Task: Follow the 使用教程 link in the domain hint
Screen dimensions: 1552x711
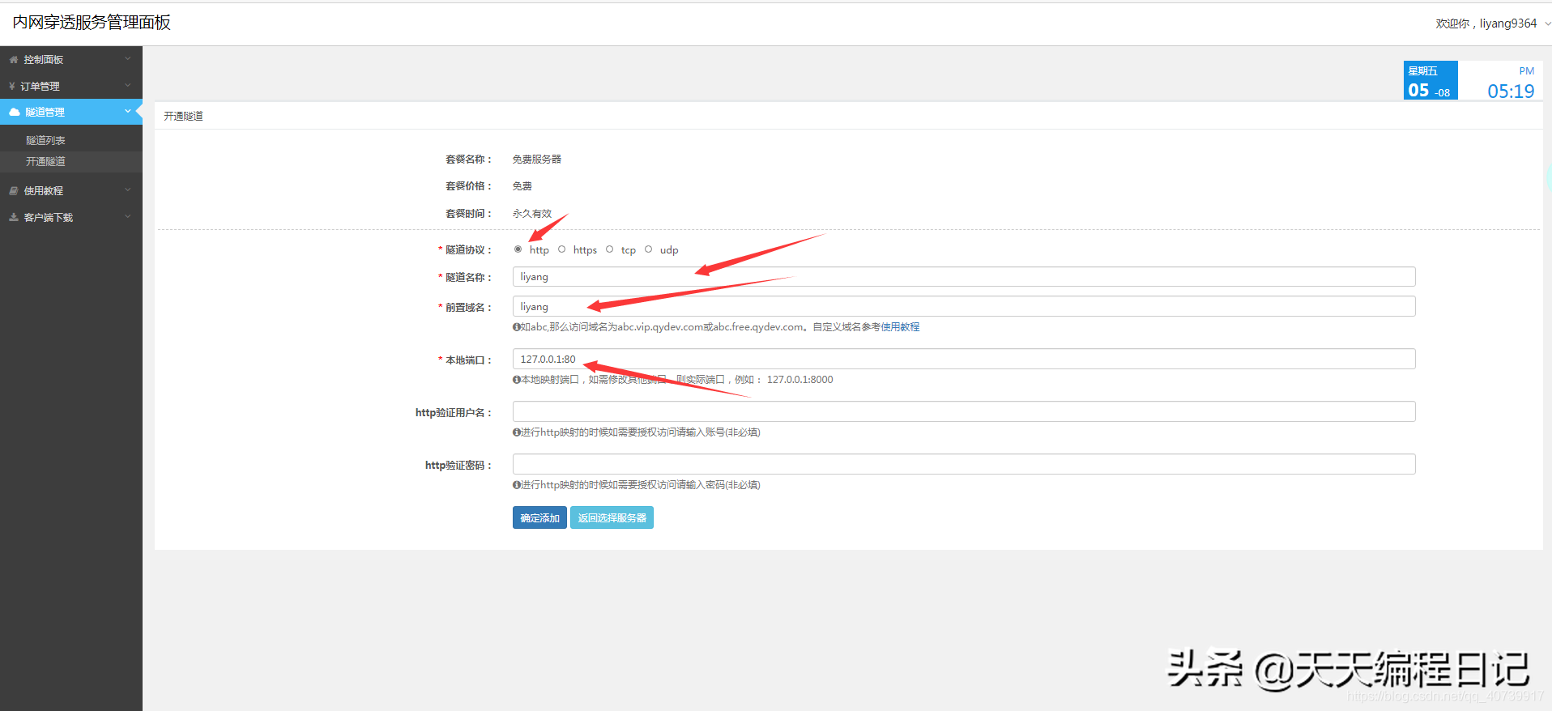Action: coord(900,327)
